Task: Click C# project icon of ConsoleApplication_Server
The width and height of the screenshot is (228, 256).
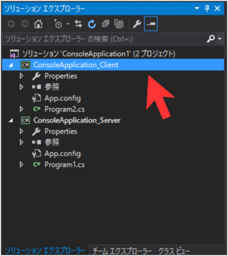Action: coord(26,121)
